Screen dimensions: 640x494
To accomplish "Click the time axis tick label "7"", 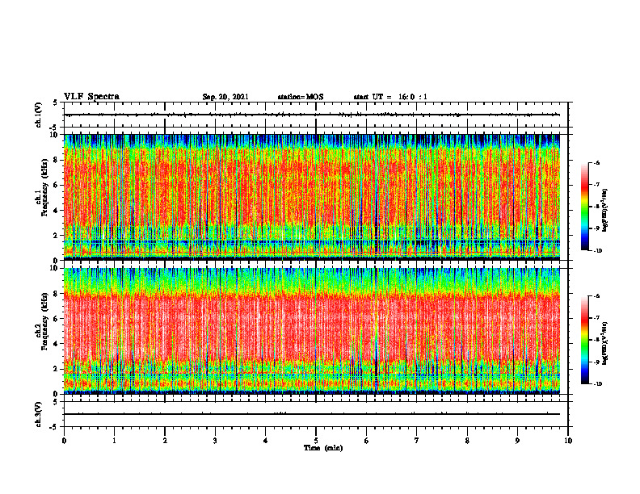I will [x=417, y=441].
